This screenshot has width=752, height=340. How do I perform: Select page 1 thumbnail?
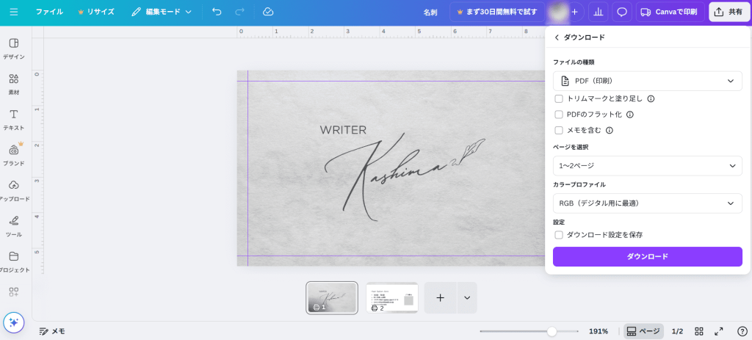(332, 298)
